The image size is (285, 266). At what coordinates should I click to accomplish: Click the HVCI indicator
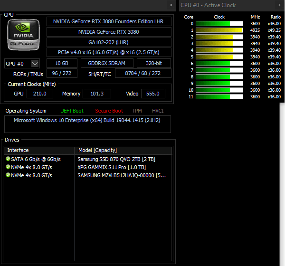(158, 111)
